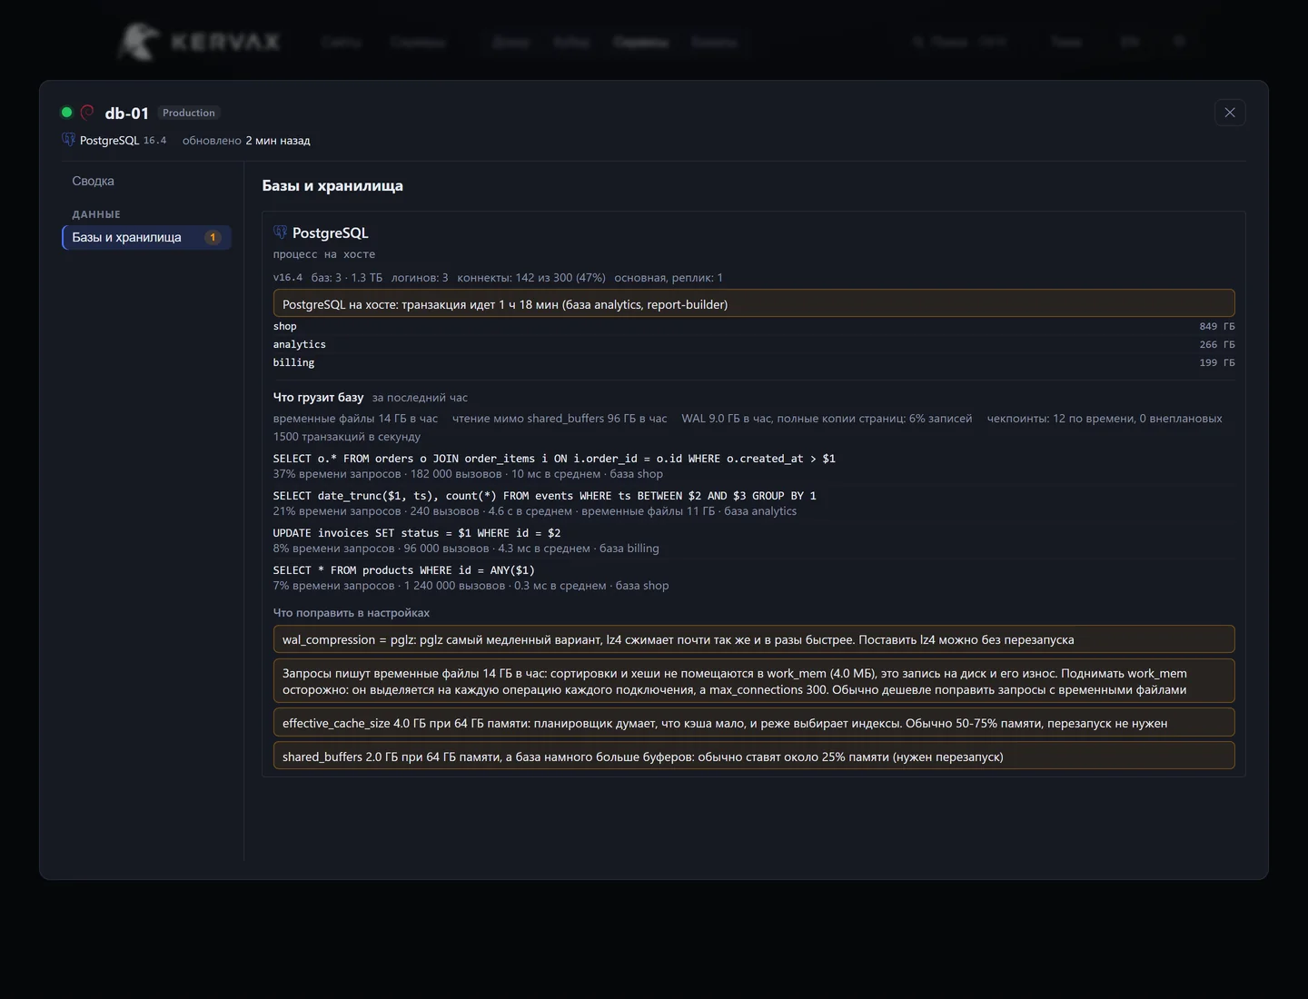Open the work_mem temporary files recommendation
The width and height of the screenshot is (1308, 999).
(x=754, y=681)
